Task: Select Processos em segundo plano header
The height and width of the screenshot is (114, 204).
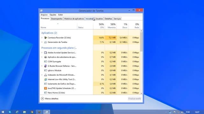Action: [59, 48]
